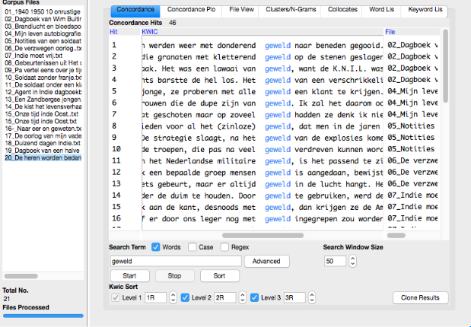Select corpus file 04_Mijn leven autobiografie
The height and width of the screenshot is (327, 471).
pos(43,33)
